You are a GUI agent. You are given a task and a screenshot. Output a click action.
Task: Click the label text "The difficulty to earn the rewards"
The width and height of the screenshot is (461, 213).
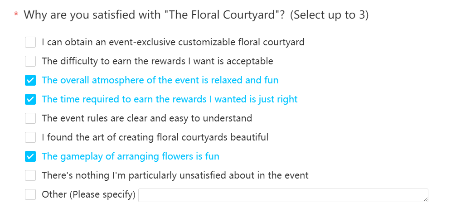tap(157, 61)
